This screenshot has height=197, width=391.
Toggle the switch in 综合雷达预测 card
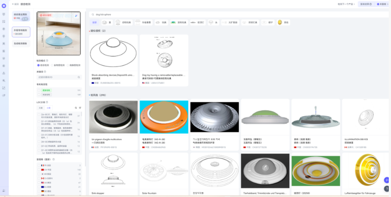coord(25,19)
